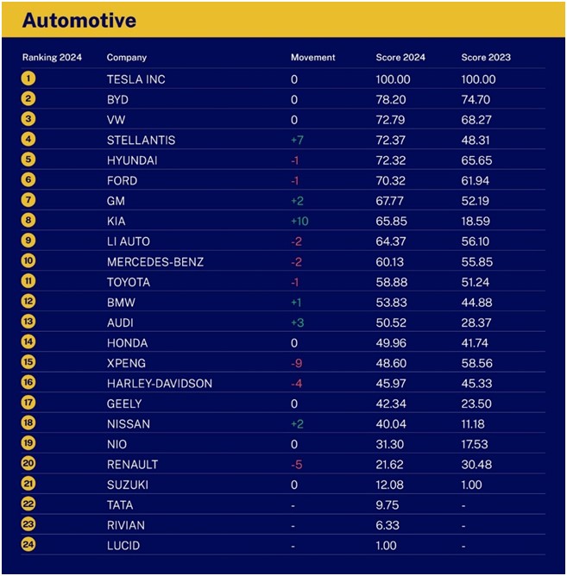Select BYD's 78.20 score for 2024
Viewport: 567px width, 576px height.
pos(391,99)
